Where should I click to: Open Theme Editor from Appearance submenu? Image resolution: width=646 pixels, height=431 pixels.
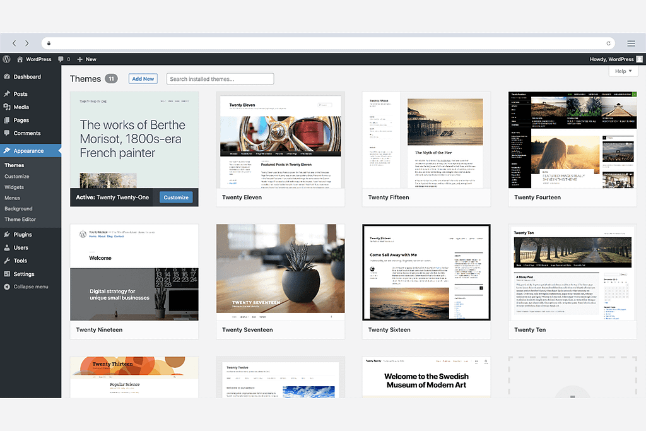[x=20, y=220]
